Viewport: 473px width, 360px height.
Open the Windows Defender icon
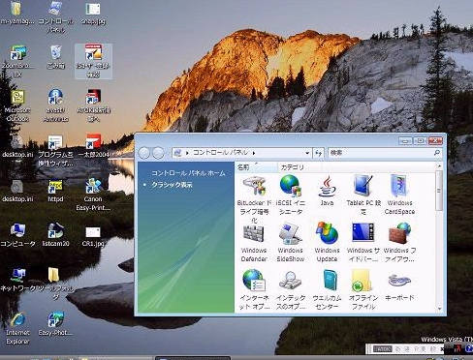click(x=254, y=233)
